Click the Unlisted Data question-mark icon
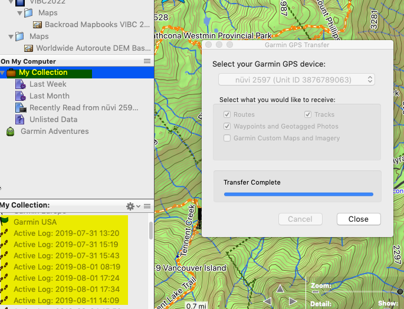 click(x=20, y=120)
